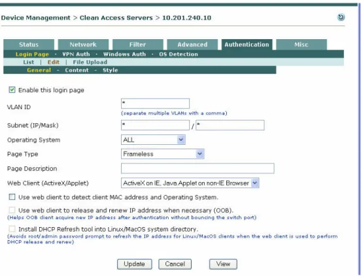Switch to the Content section

[77, 70]
